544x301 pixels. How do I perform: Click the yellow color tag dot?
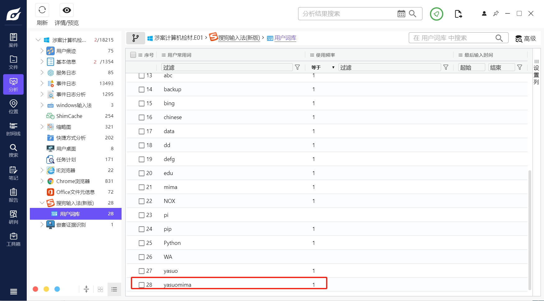(46, 289)
